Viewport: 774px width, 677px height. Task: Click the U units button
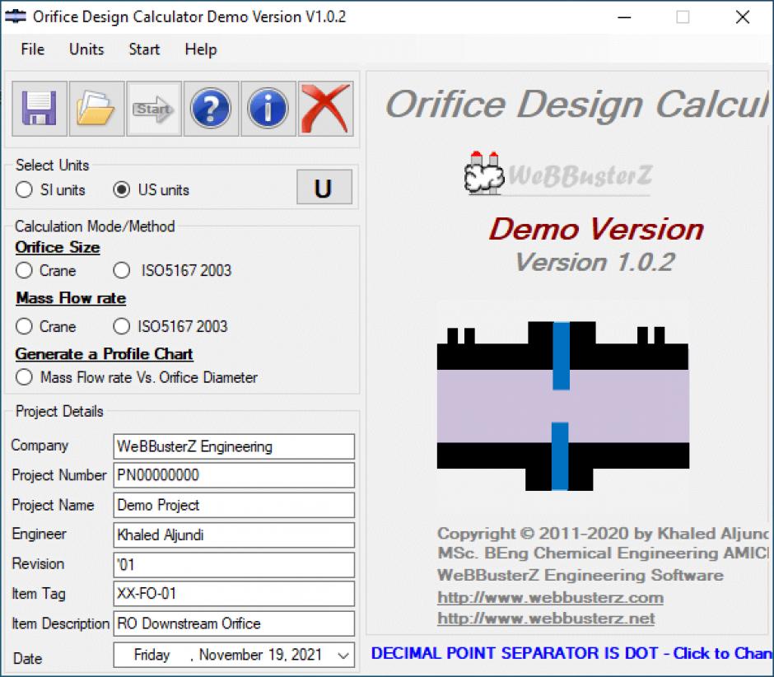click(324, 187)
